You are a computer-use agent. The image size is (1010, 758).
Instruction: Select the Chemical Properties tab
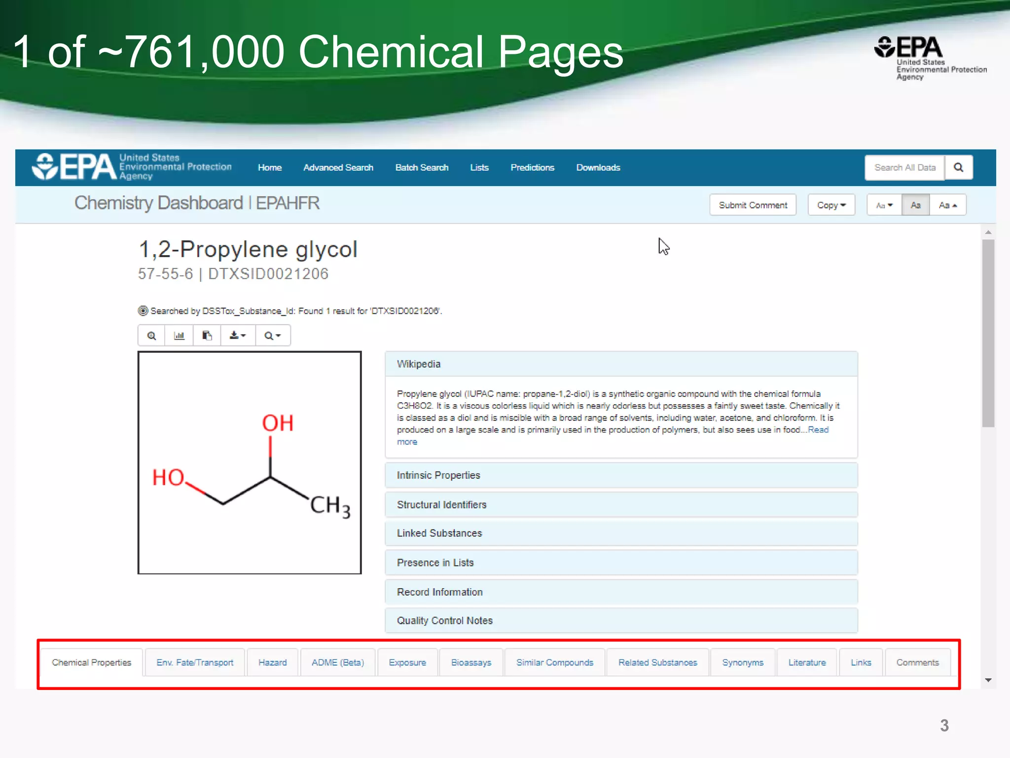91,662
